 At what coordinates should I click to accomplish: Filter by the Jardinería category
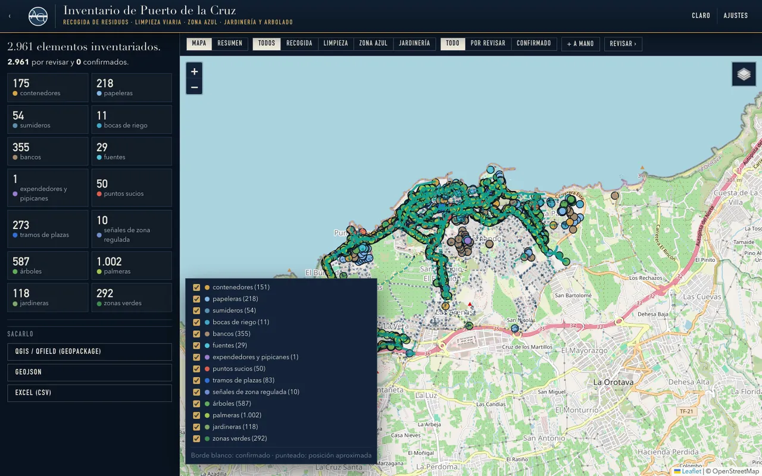(414, 43)
